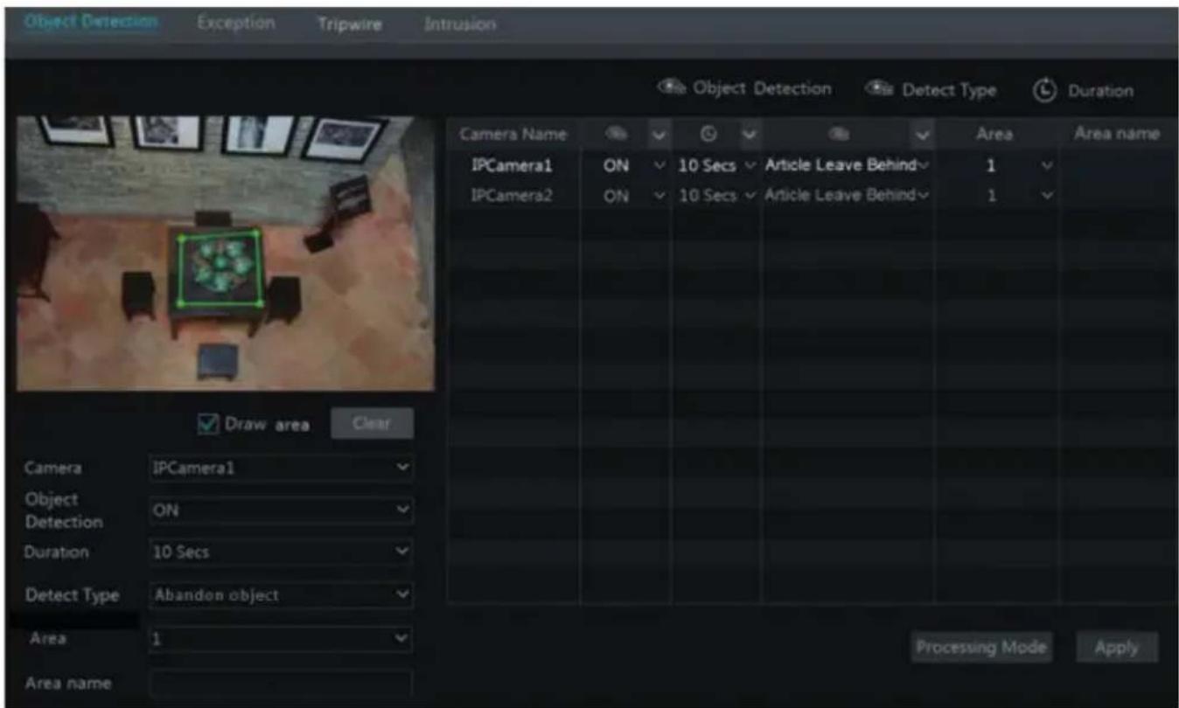
Task: Select IPCamera1 in the camera table
Action: (512, 166)
